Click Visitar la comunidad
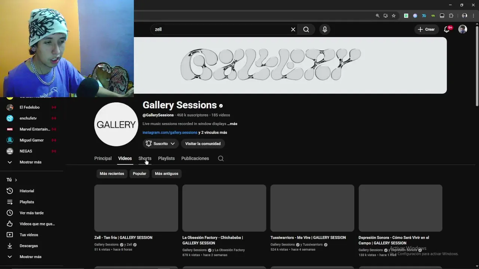The width and height of the screenshot is (479, 269). coord(203,143)
